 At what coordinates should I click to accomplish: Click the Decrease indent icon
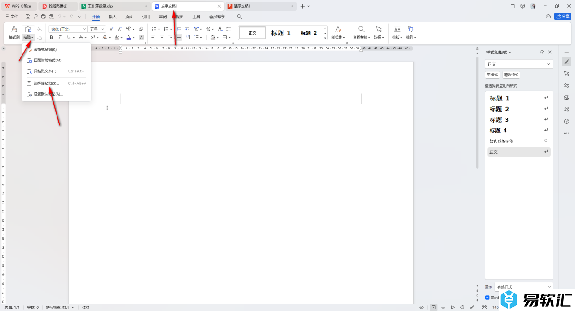point(178,29)
